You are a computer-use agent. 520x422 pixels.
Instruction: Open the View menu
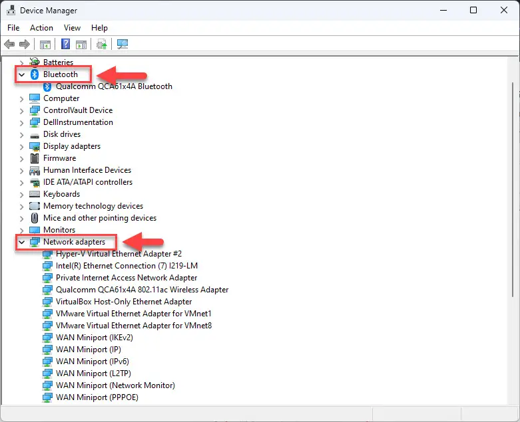pos(72,28)
